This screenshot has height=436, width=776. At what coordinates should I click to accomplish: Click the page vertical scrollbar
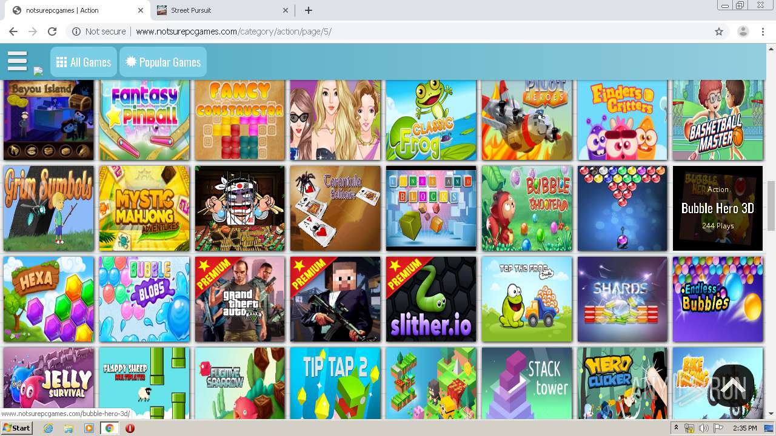771,205
